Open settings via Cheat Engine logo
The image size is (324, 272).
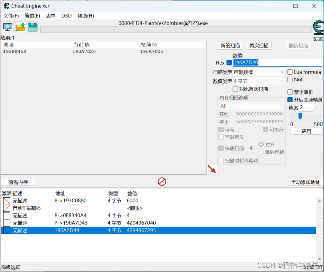click(x=318, y=28)
